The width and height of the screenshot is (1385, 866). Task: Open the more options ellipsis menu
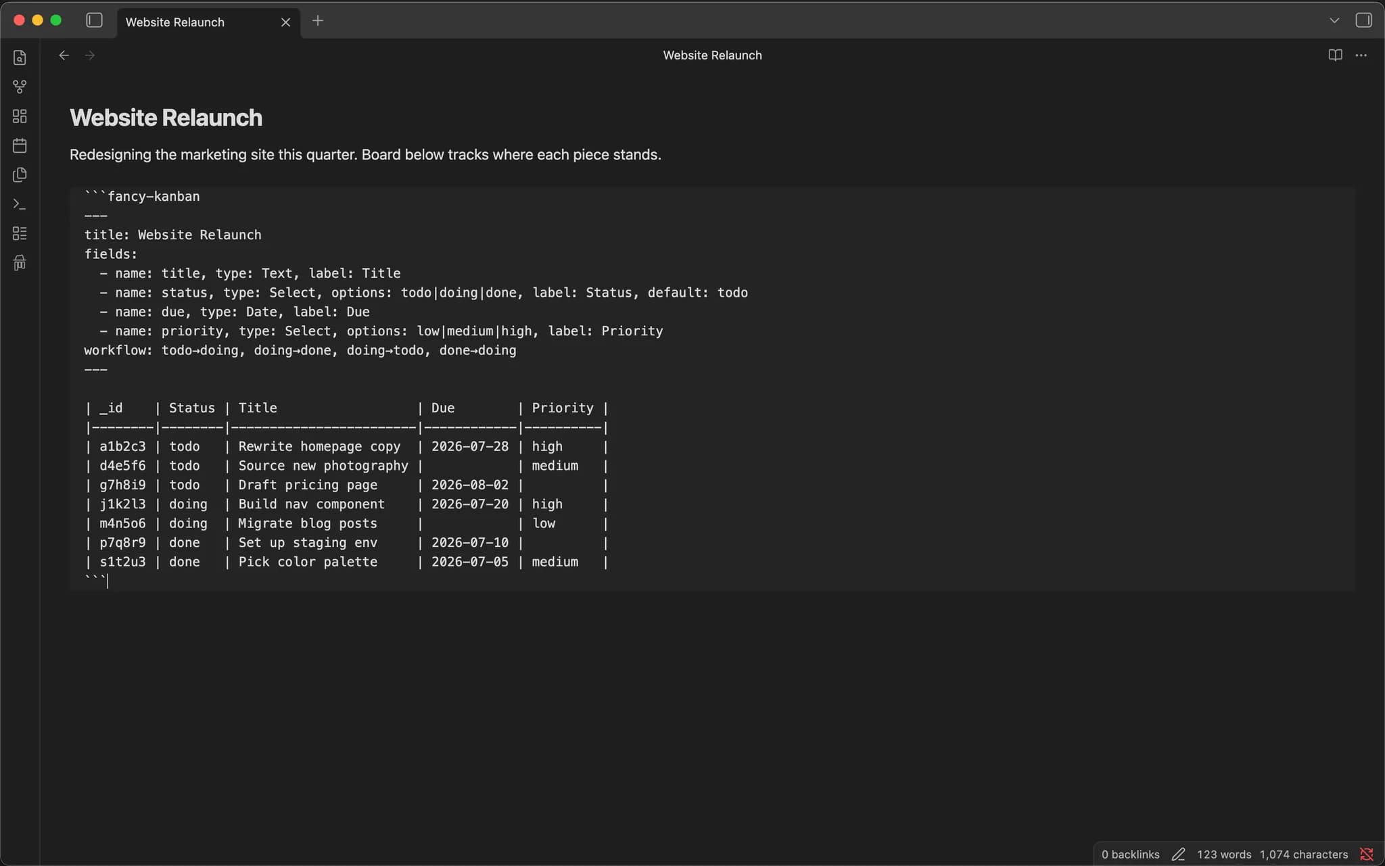[1361, 55]
